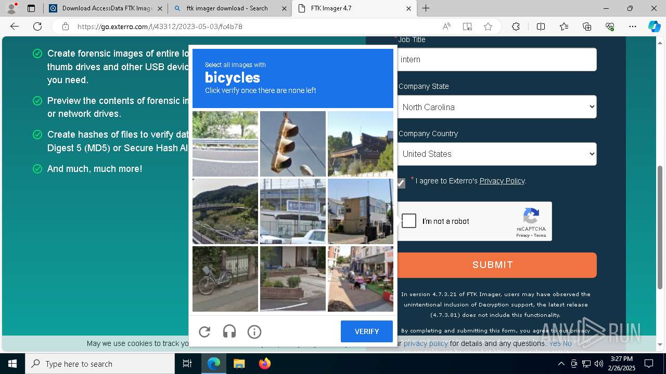Open the Copilot sidebar
The height and width of the screenshot is (374, 666).
pyautogui.click(x=654, y=26)
